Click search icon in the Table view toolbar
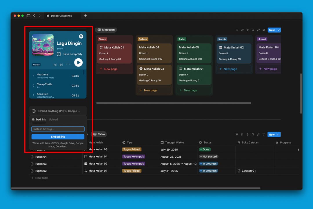 (x=253, y=135)
